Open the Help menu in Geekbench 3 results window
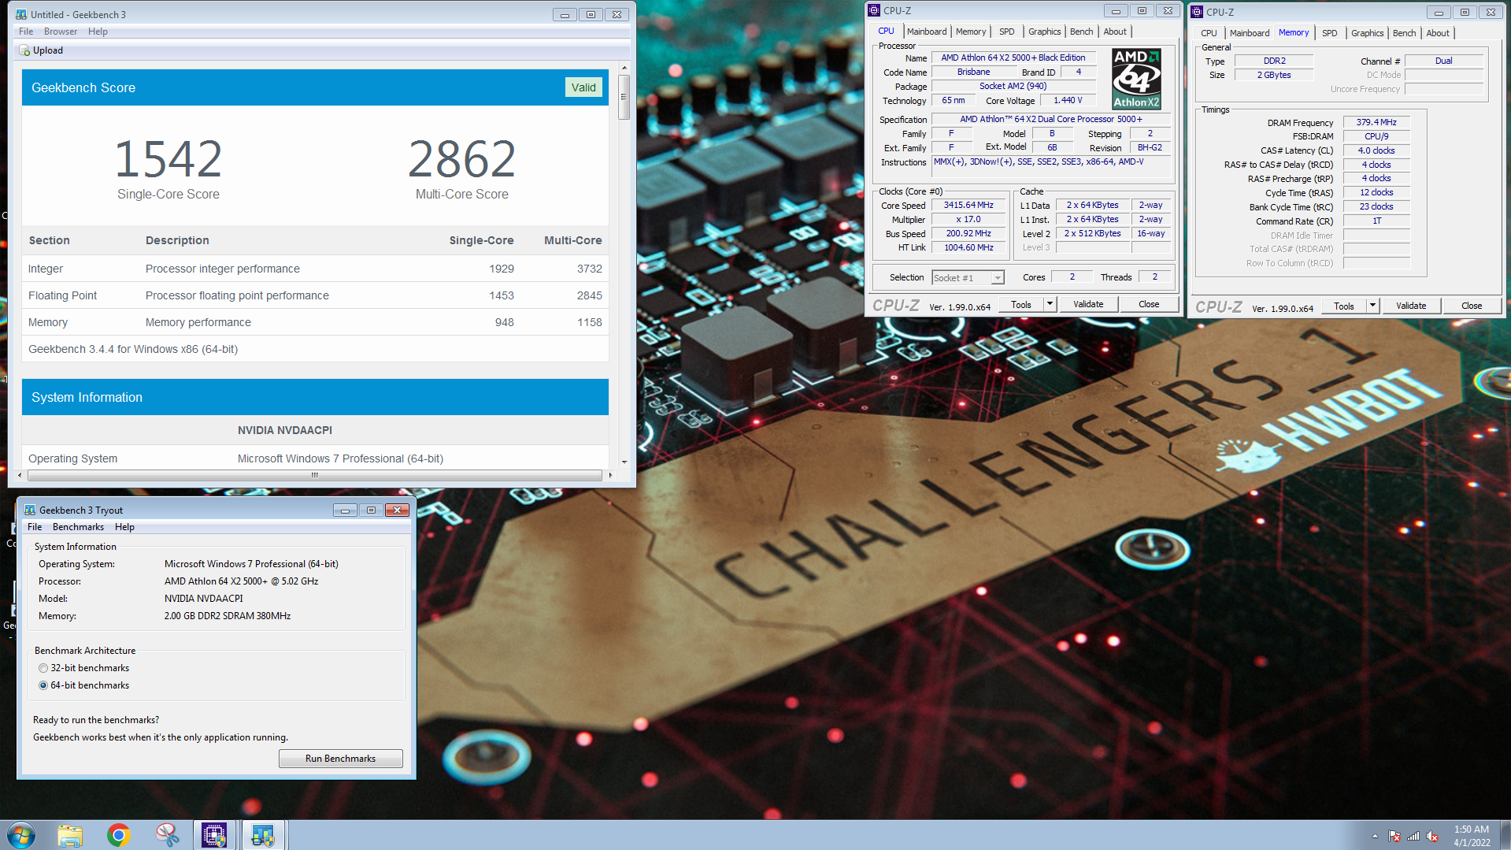Viewport: 1511px width, 850px height. [98, 32]
